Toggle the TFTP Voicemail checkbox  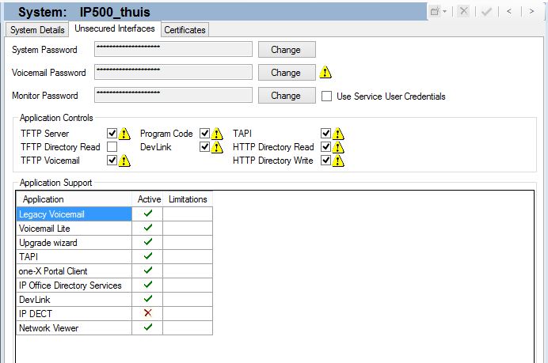point(112,161)
